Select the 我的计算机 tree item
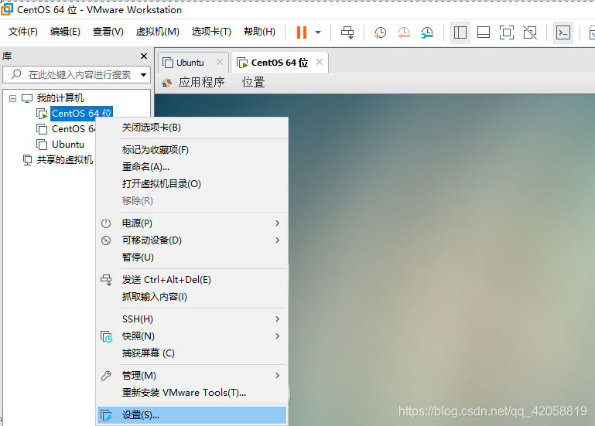595x426 pixels. 60,98
